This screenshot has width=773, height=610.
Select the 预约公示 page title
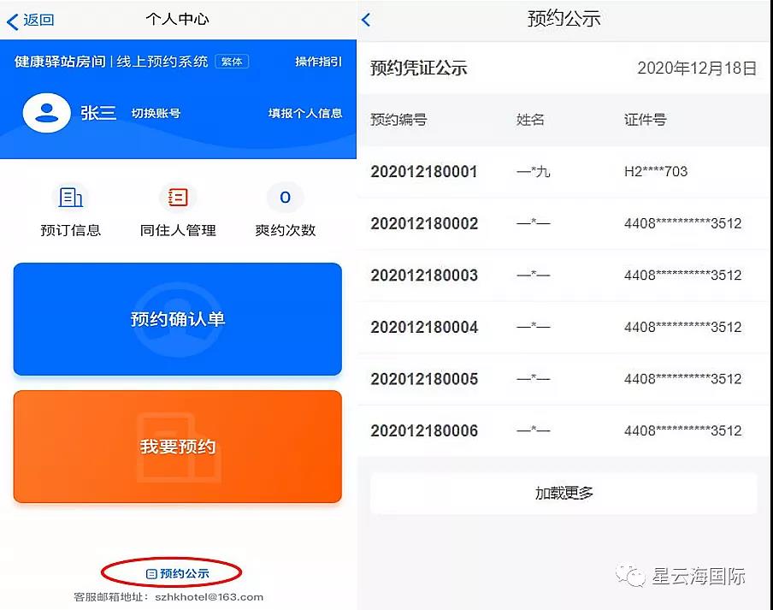pos(564,18)
